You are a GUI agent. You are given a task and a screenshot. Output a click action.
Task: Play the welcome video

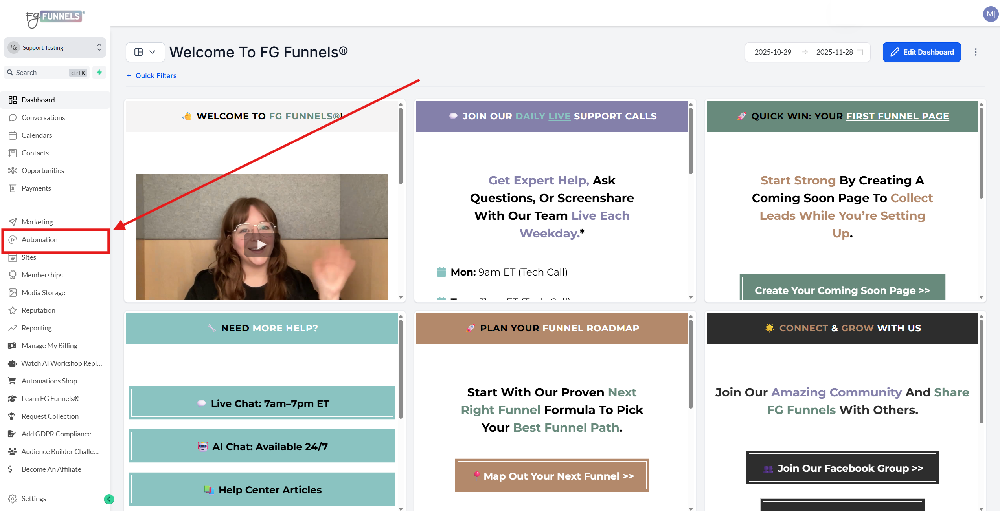261,245
